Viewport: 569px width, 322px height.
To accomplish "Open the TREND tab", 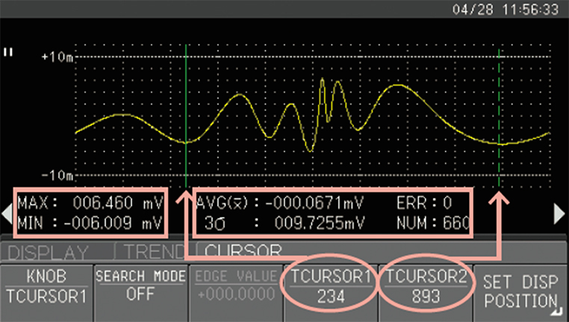I will tap(155, 252).
